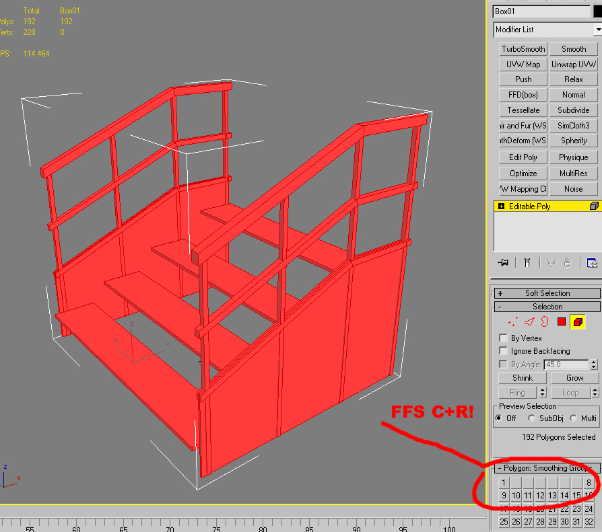Click the highlighted Element sub-object icon

pos(577,322)
